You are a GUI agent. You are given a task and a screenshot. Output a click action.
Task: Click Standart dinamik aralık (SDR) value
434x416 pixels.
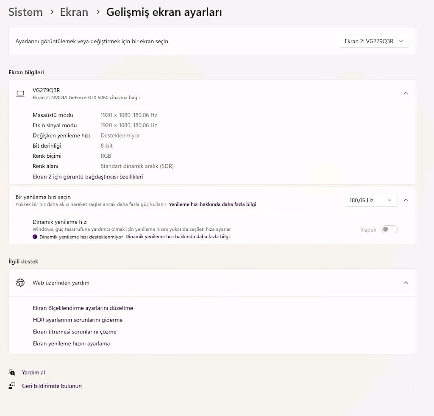click(137, 166)
